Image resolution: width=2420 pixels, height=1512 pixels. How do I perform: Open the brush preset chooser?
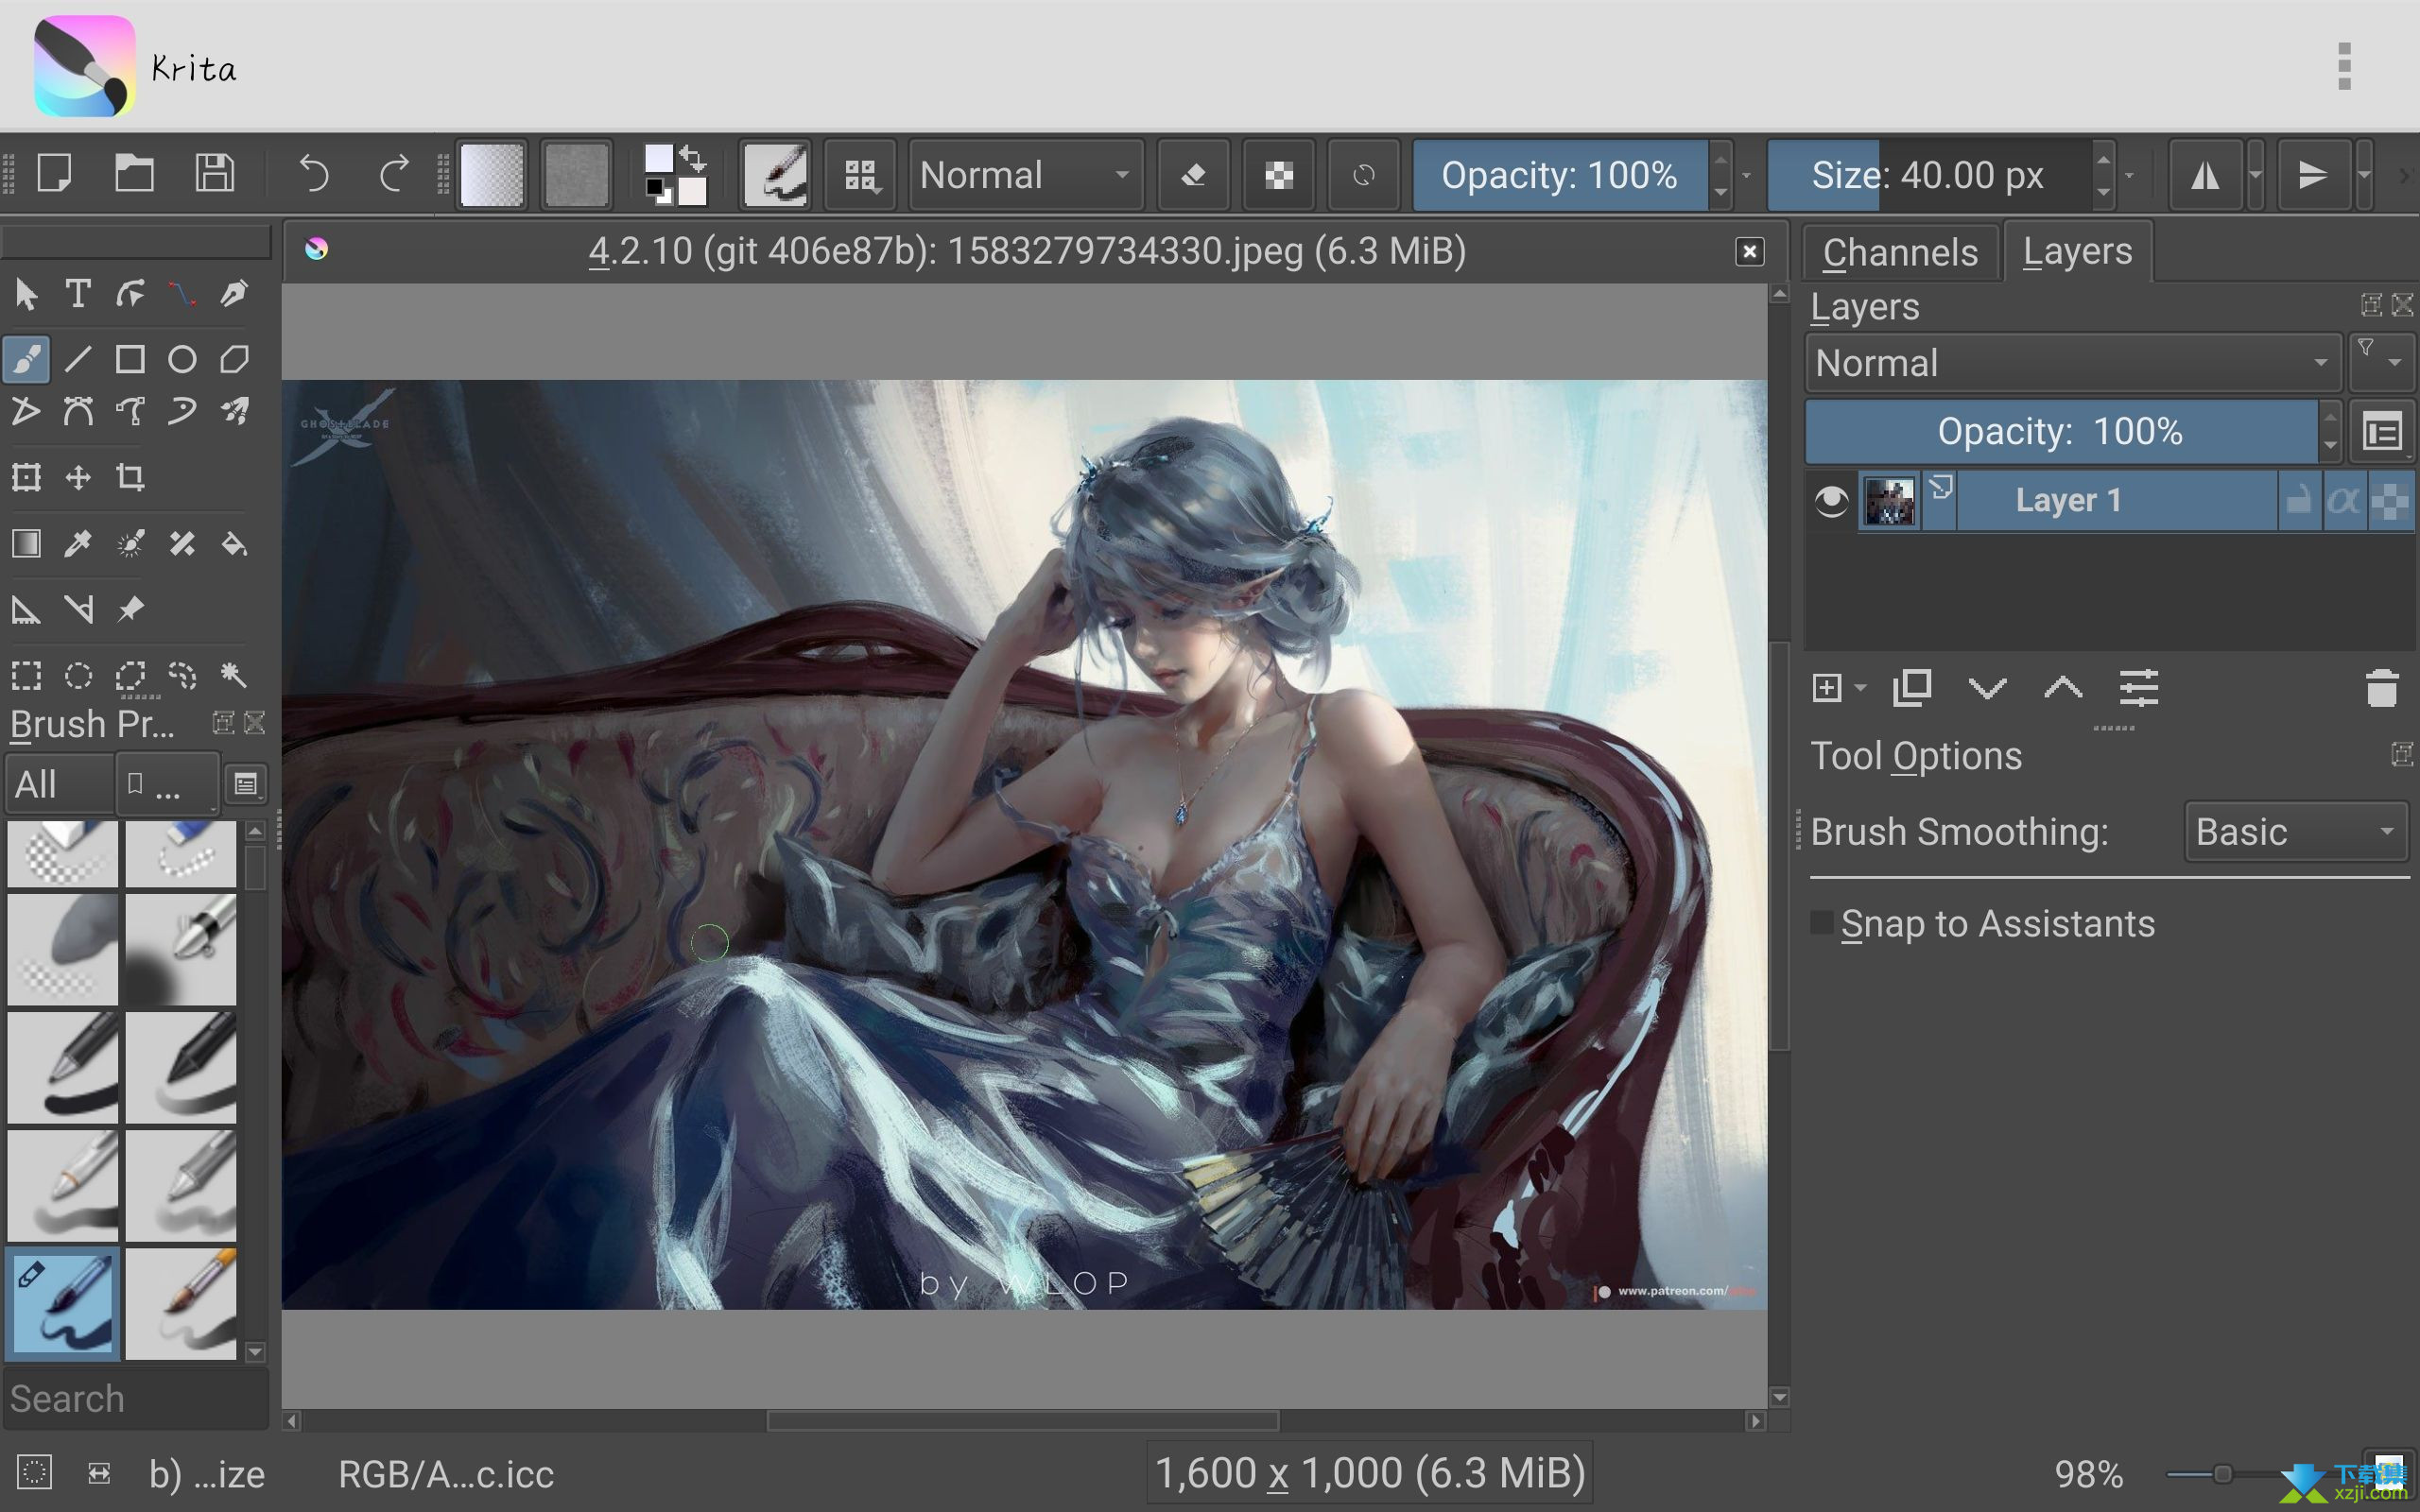tap(860, 175)
